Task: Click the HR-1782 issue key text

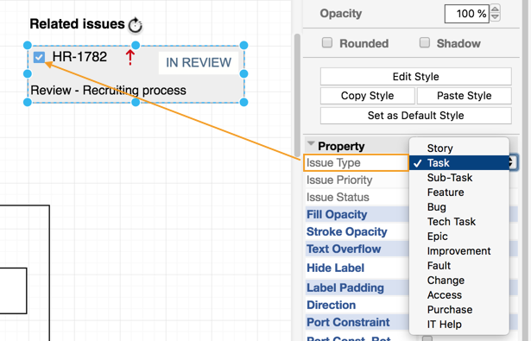Action: [x=79, y=57]
